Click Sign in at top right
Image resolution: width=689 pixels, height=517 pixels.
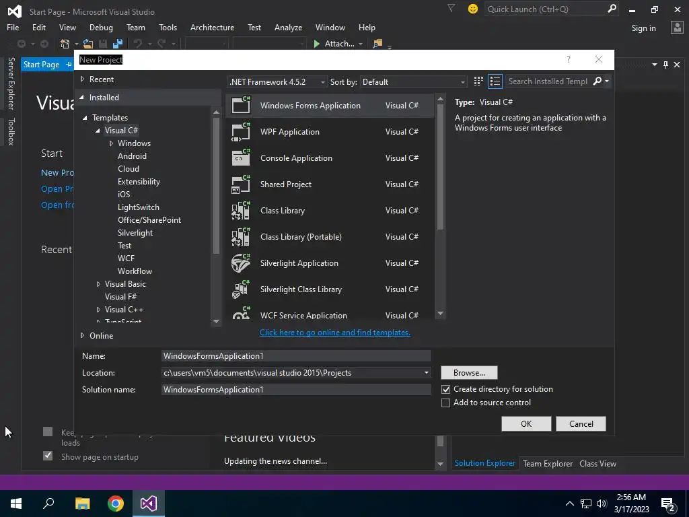pos(644,28)
